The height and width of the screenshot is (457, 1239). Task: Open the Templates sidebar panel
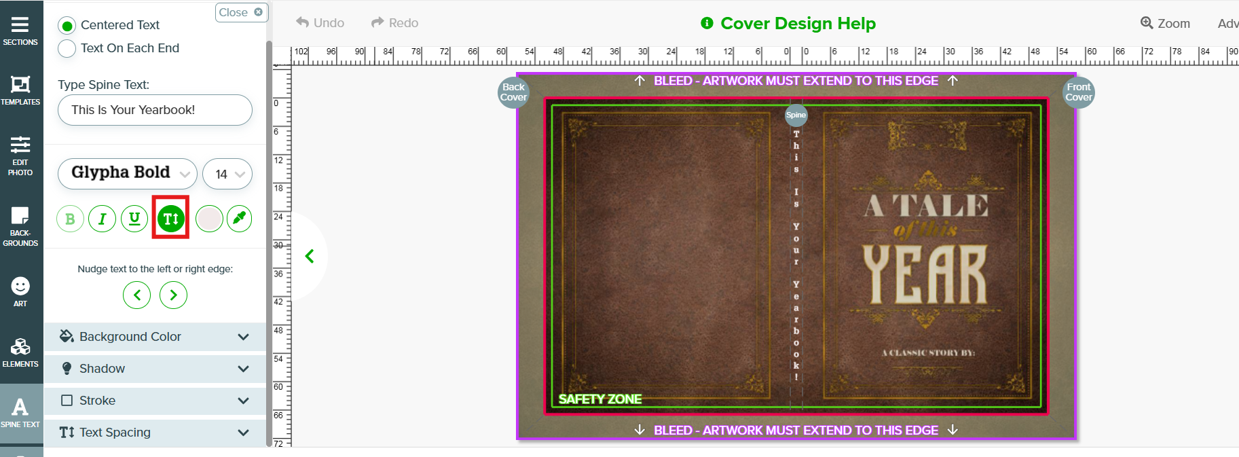20,90
